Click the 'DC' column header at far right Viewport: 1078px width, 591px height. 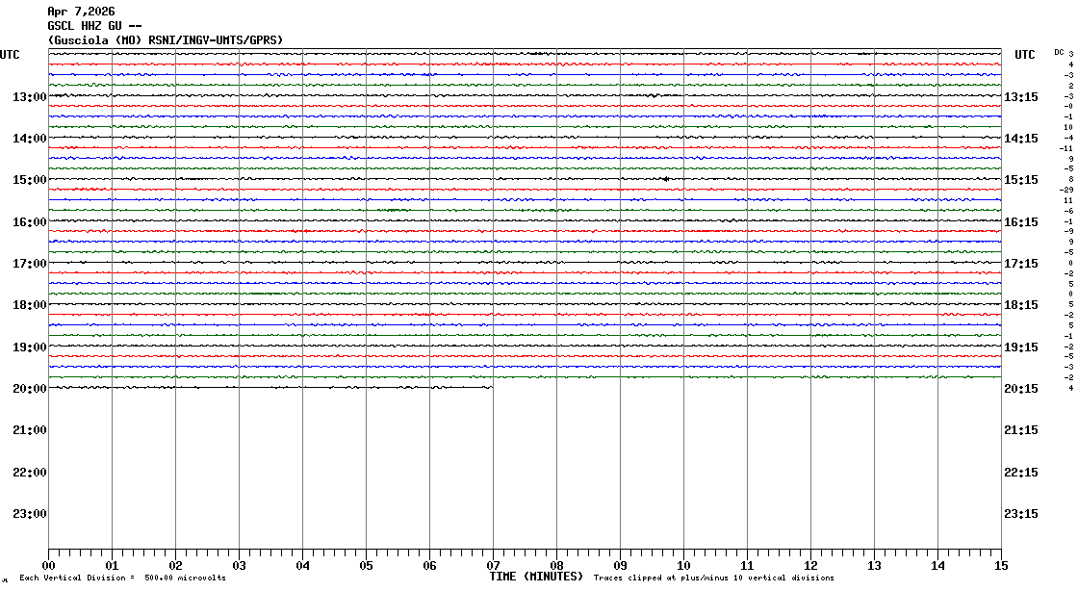[x=1059, y=53]
